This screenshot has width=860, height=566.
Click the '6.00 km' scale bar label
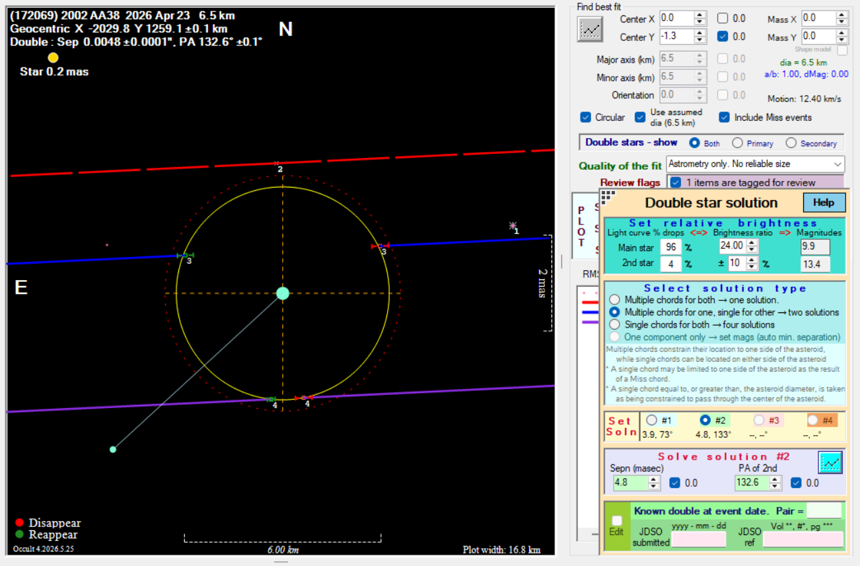(283, 549)
